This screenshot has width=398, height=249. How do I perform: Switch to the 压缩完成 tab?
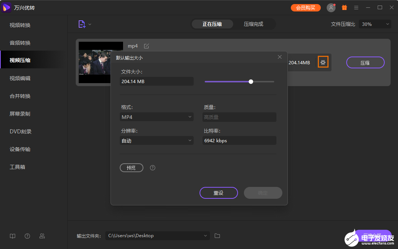(x=254, y=24)
